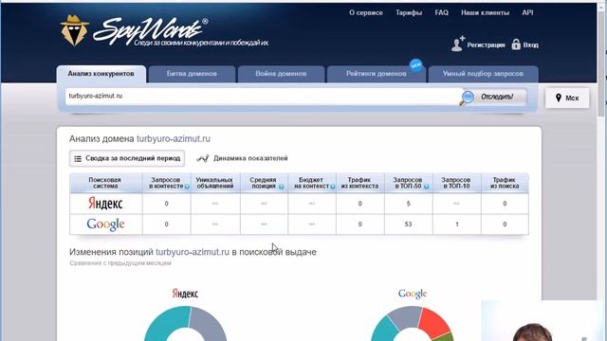Click the SpyWords spy mascot logo
Image resolution: width=607 pixels, height=341 pixels.
coord(74,30)
